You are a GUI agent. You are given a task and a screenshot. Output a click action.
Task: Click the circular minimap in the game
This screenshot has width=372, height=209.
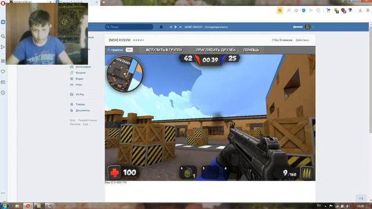tap(125, 74)
